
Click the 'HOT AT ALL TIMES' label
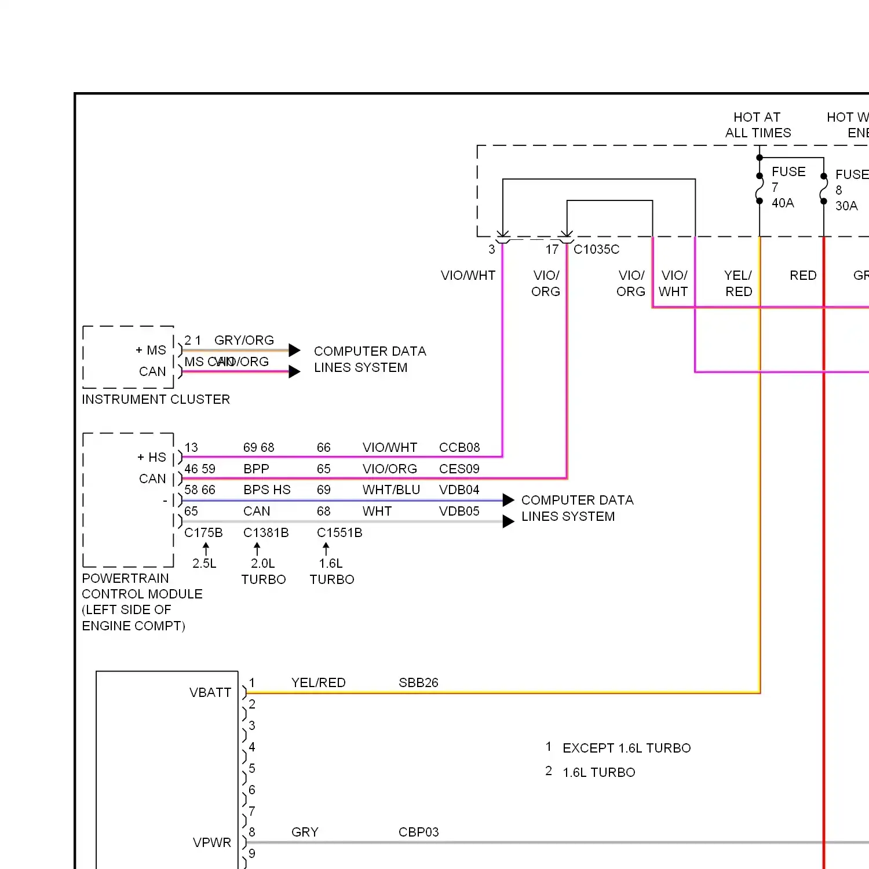coord(758,125)
